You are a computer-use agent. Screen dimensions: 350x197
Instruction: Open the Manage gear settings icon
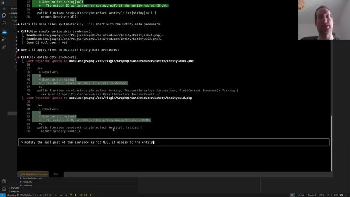4,189
